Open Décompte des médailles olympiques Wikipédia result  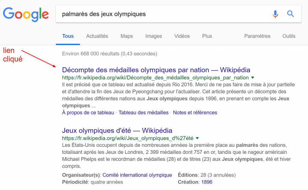tap(156, 70)
